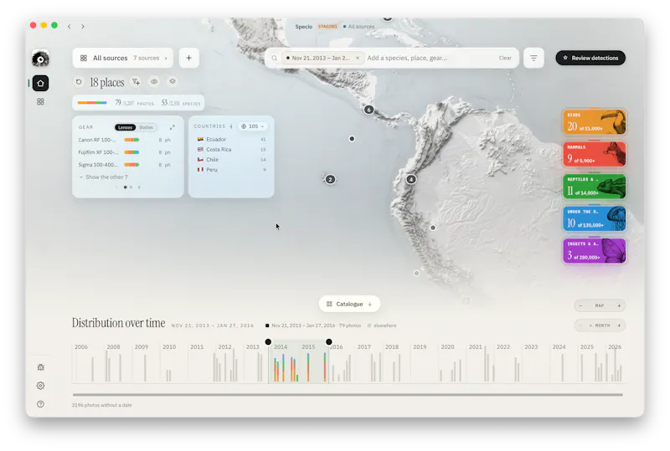Navigate back with the left arrow

click(70, 27)
